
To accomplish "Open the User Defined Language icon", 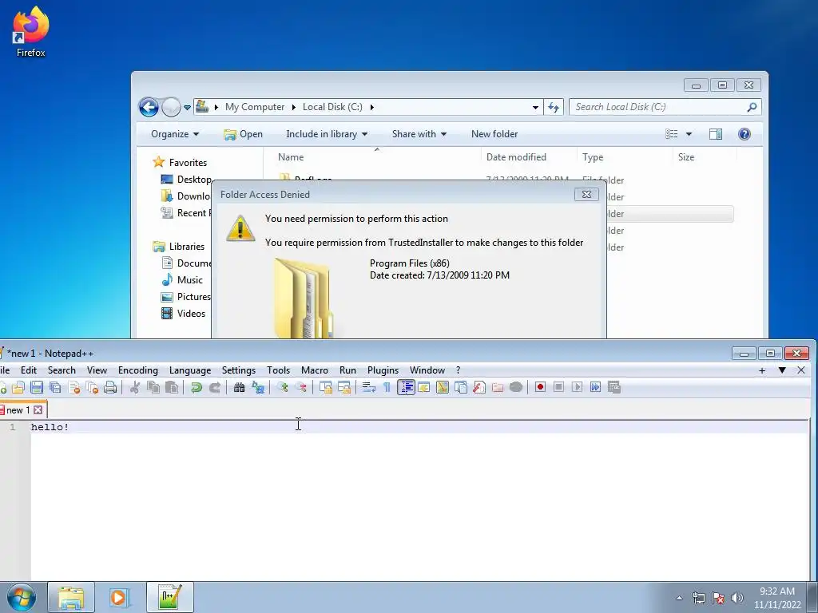I will [423, 387].
